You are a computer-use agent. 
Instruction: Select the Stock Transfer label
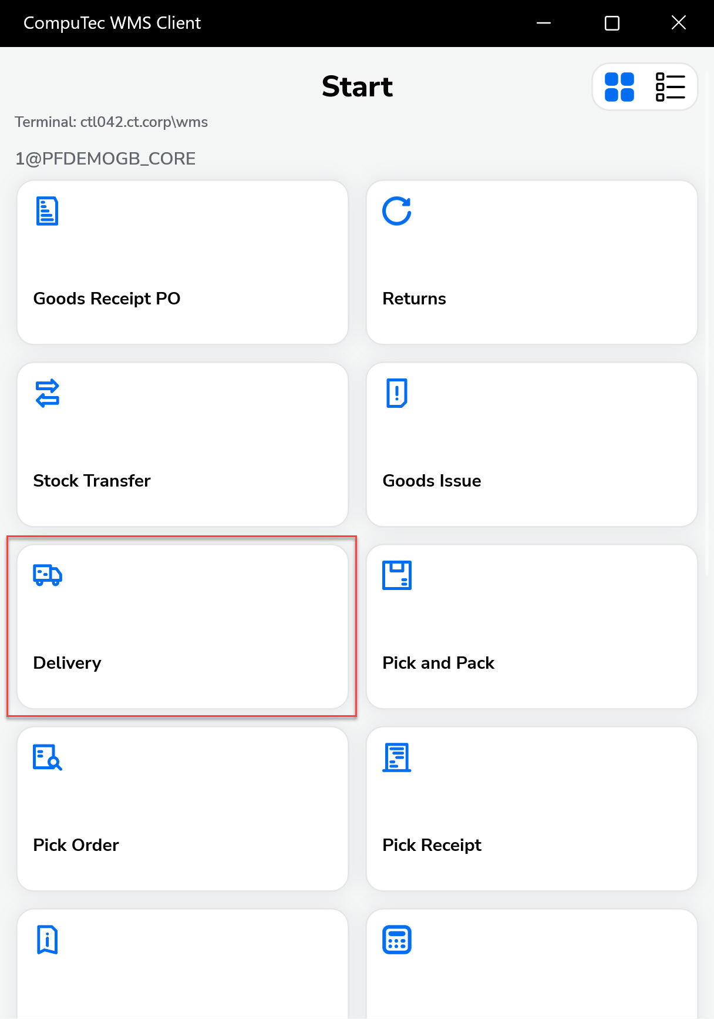pyautogui.click(x=92, y=481)
